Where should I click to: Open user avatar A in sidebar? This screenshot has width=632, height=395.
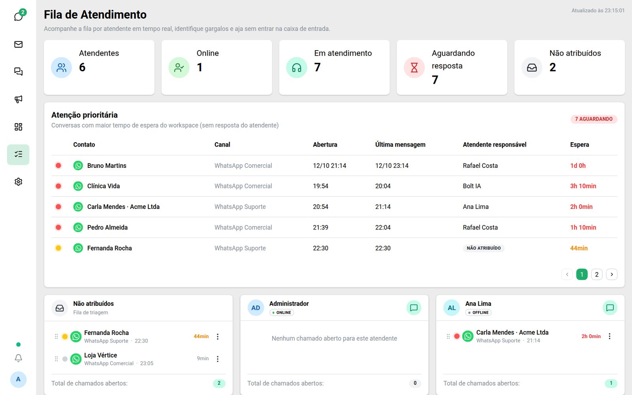click(18, 379)
